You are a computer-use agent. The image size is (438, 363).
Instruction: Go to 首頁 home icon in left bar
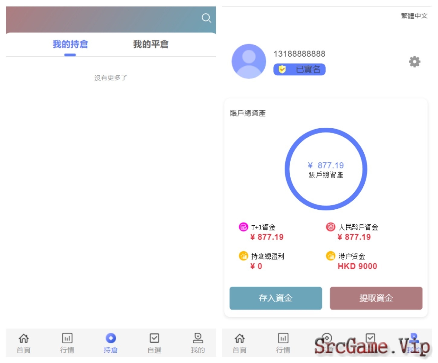[x=24, y=338]
